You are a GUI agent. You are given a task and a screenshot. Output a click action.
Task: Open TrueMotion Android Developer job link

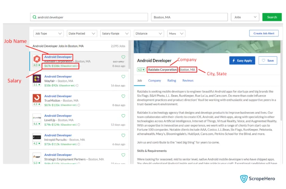(58, 96)
